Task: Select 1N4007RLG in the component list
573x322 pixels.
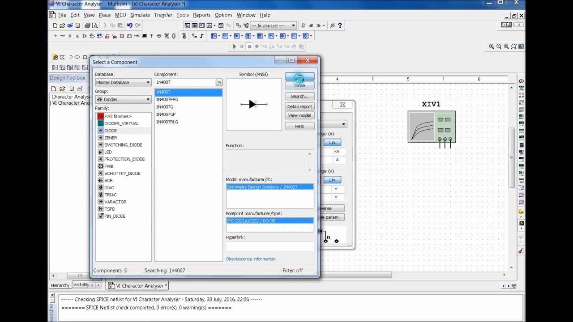Action: point(188,122)
